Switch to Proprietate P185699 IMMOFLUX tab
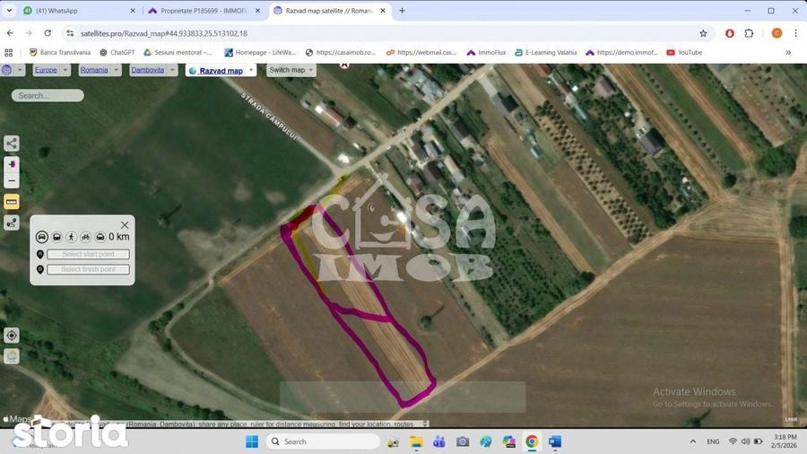The height and width of the screenshot is (454, 807). [x=204, y=10]
